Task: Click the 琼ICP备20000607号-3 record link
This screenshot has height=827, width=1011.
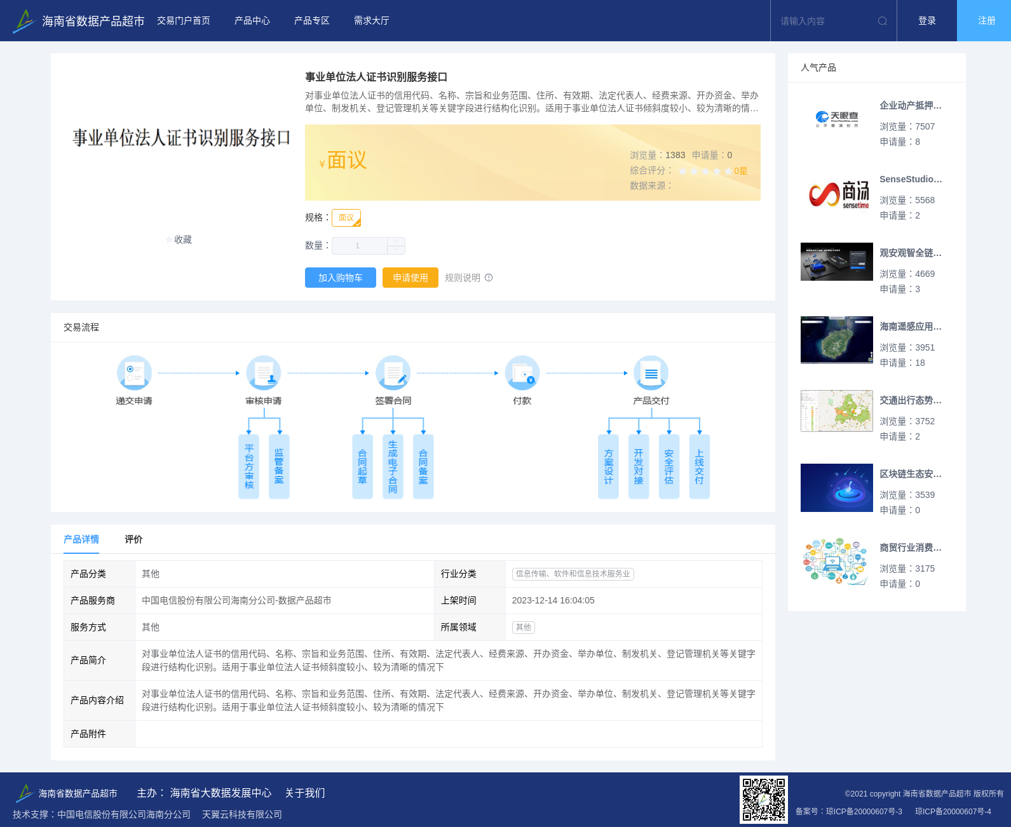Action: click(864, 811)
